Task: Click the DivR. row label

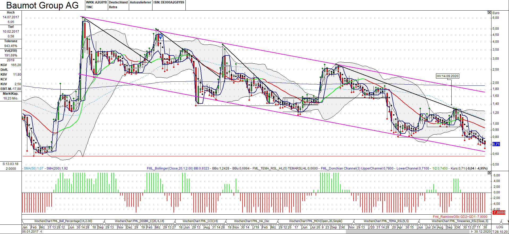Action: (4, 70)
